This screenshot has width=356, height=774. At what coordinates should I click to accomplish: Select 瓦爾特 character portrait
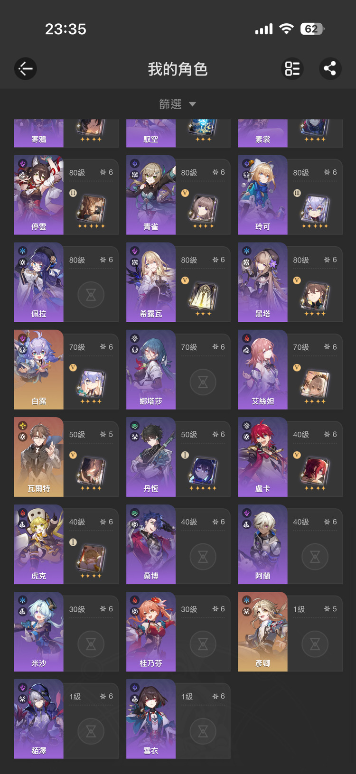[x=39, y=457]
